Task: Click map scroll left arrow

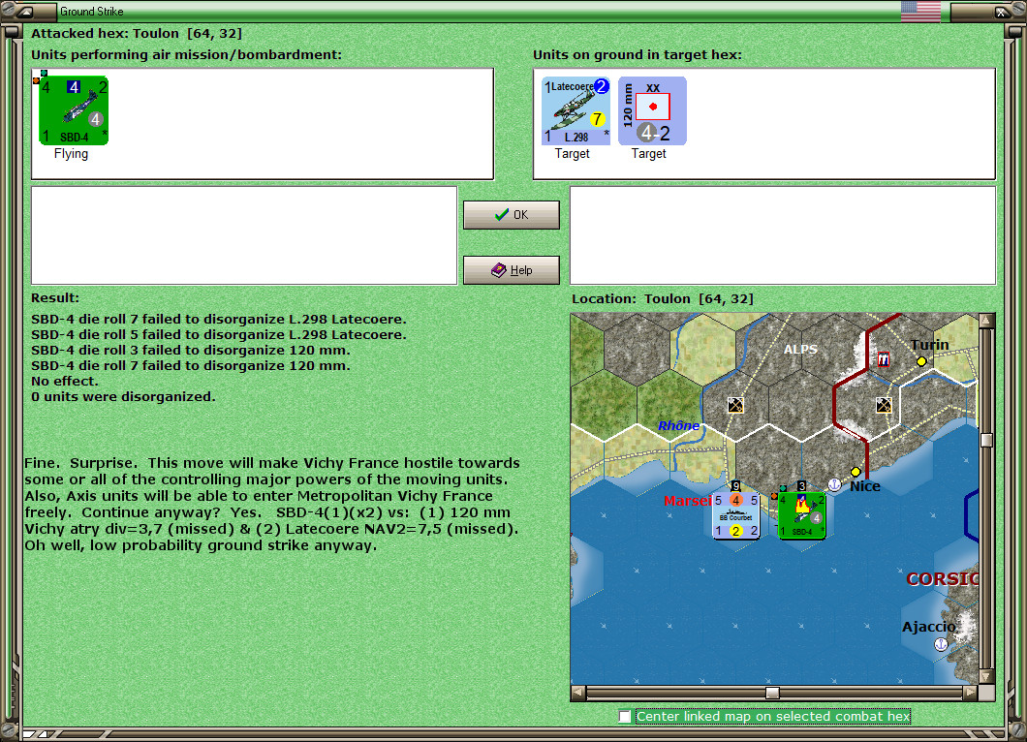Action: click(578, 693)
